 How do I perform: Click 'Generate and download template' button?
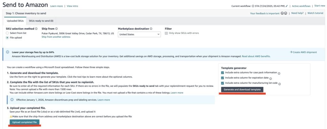click(x=242, y=90)
